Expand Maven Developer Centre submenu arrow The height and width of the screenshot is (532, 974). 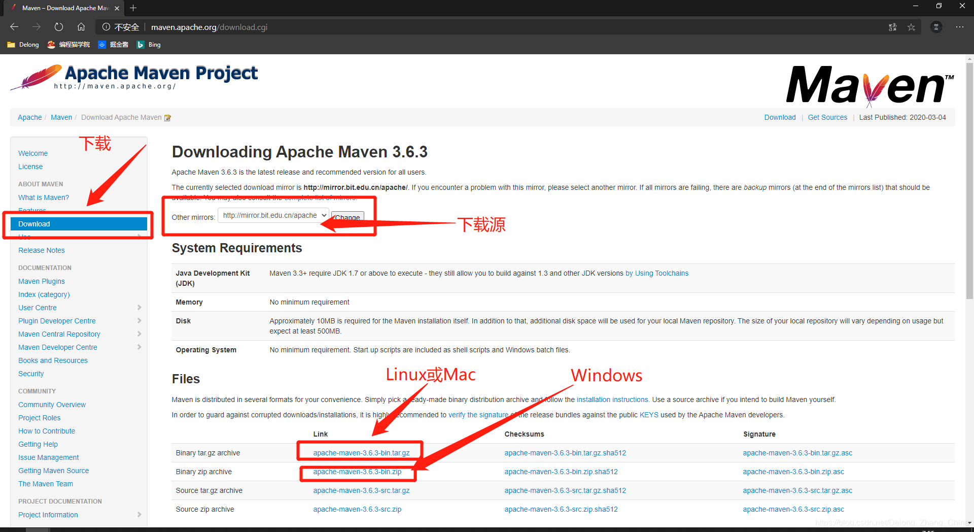click(139, 347)
